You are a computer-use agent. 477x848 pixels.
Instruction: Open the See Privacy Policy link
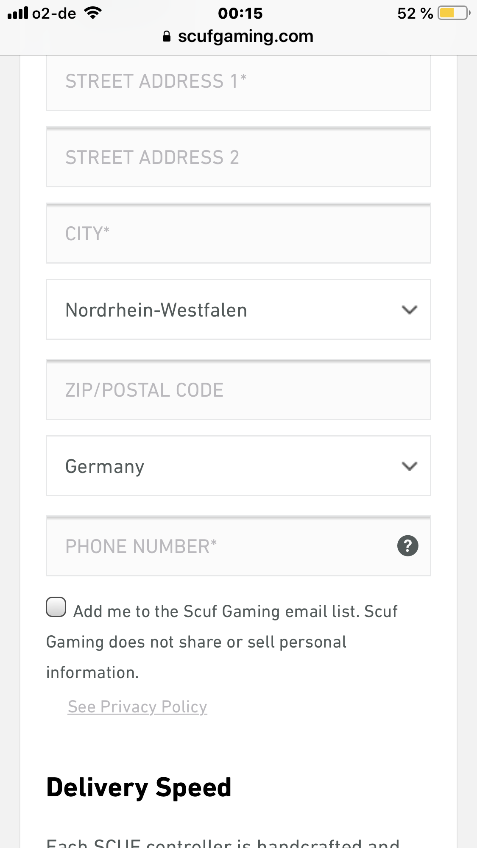(137, 706)
